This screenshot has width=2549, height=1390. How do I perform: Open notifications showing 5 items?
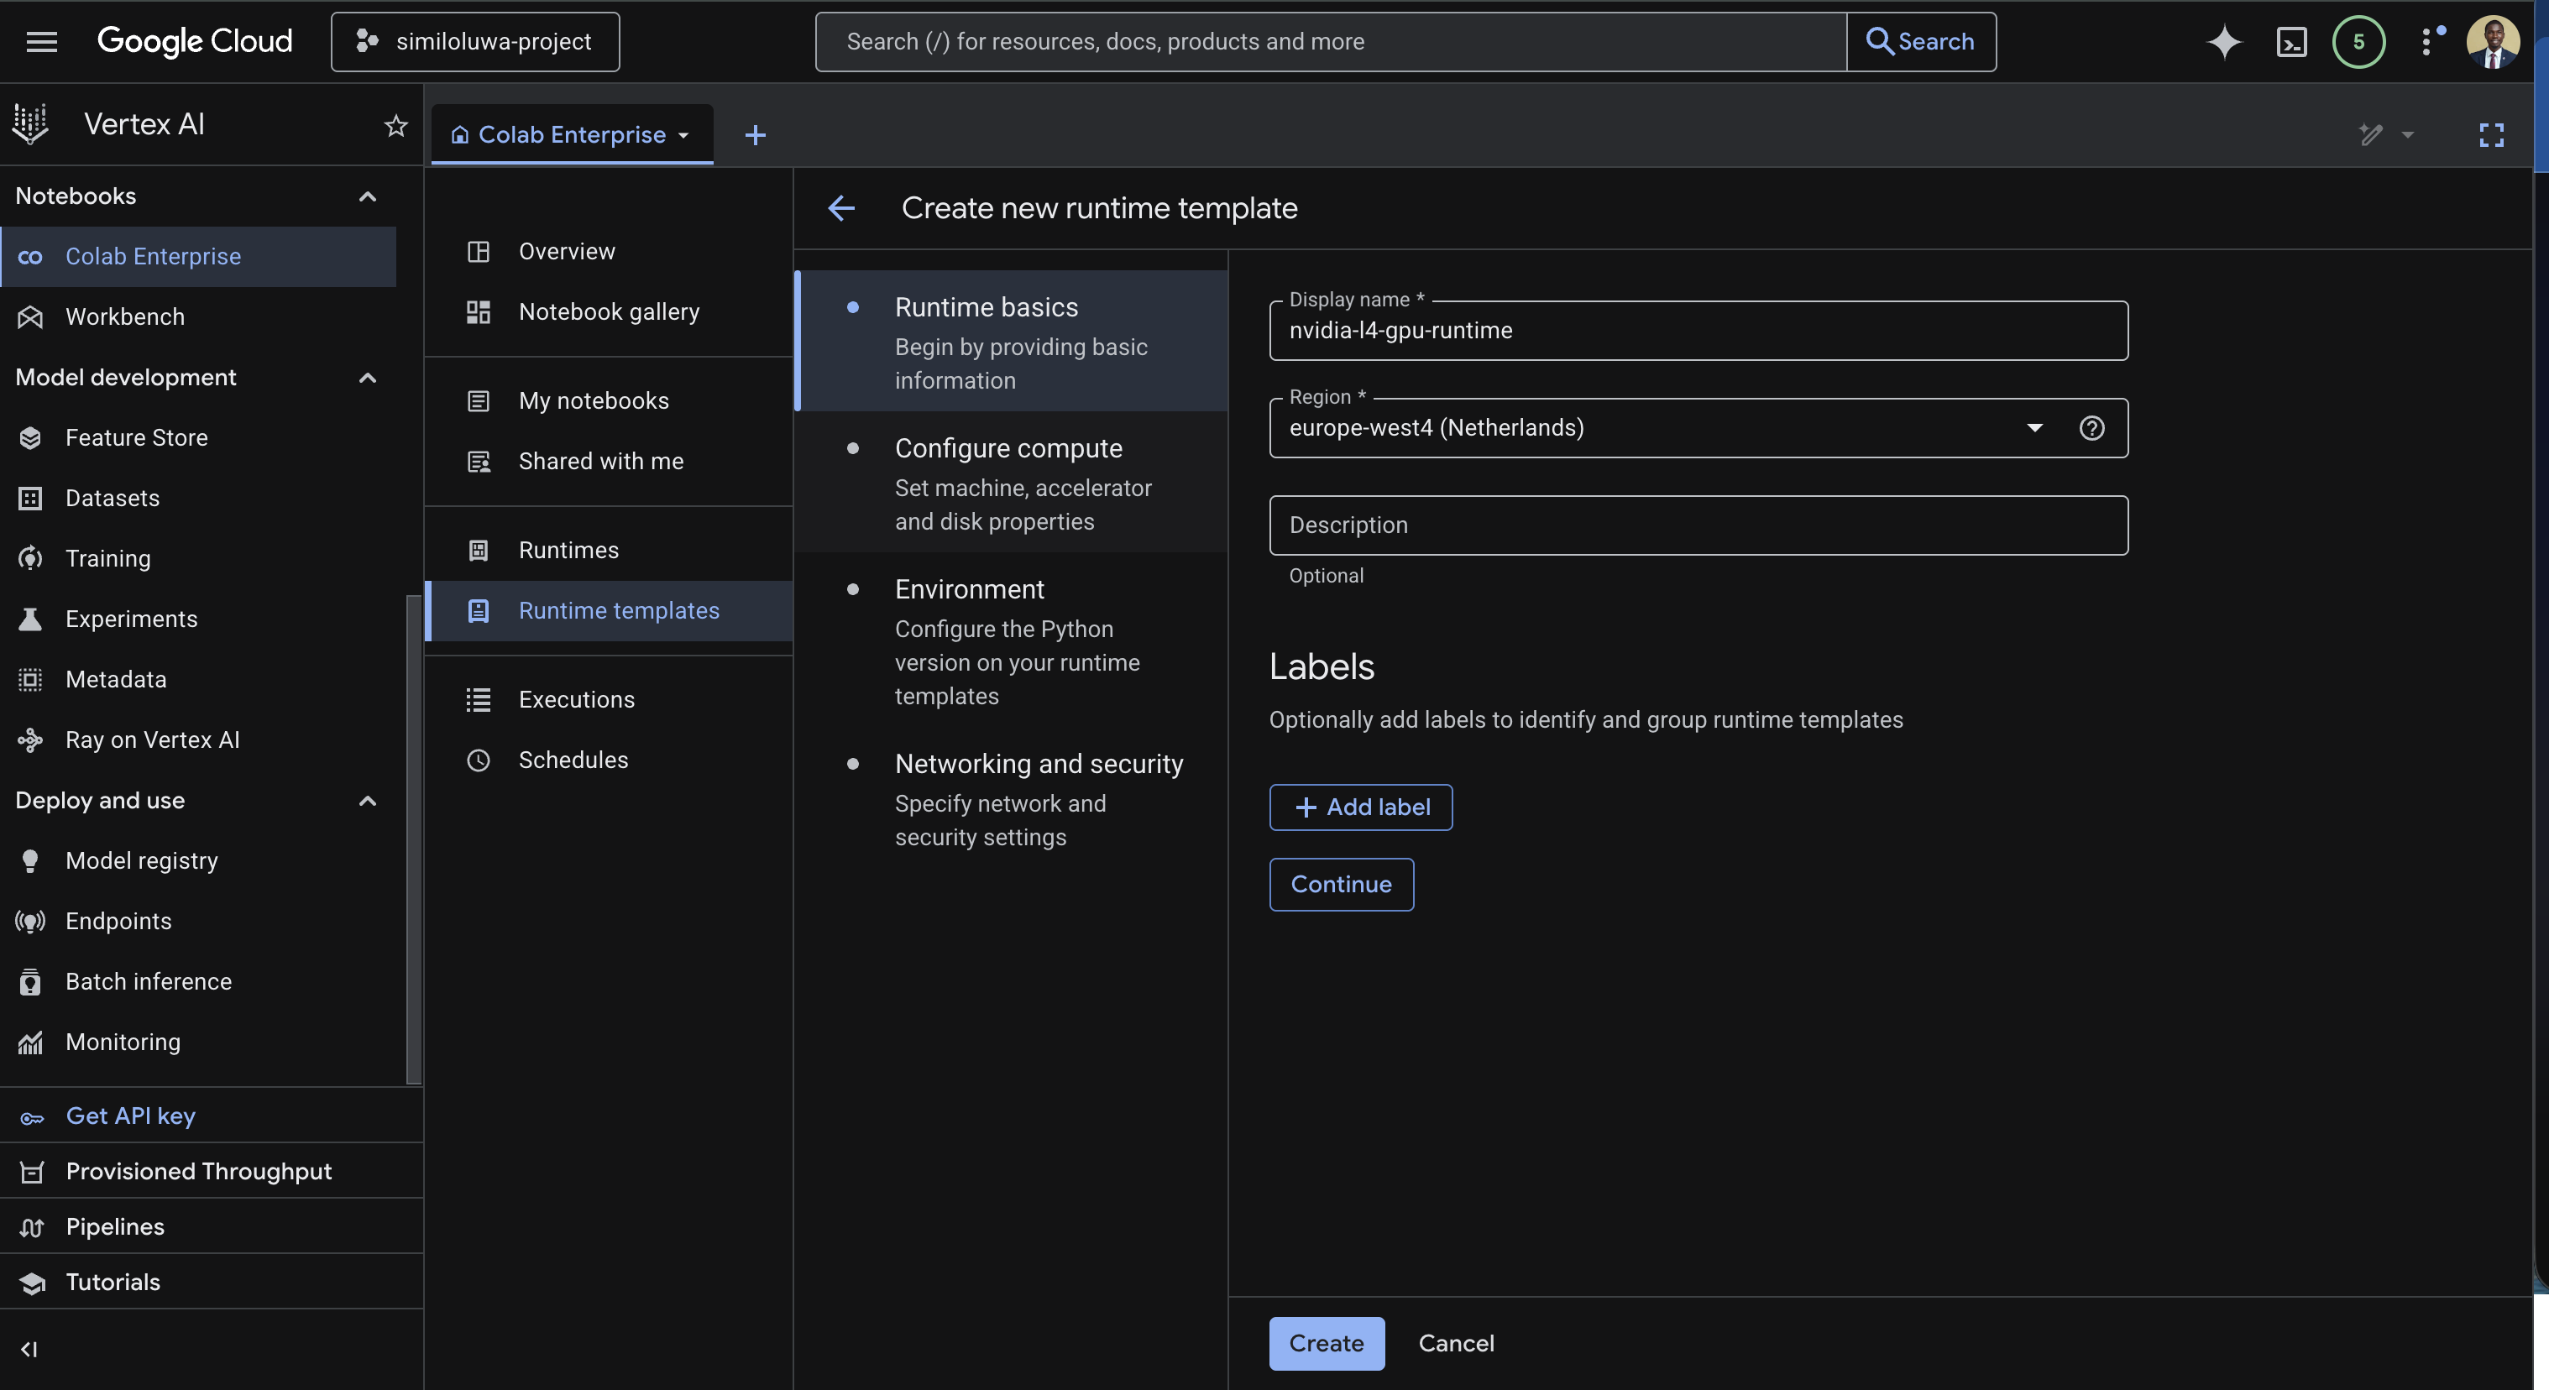point(2359,42)
